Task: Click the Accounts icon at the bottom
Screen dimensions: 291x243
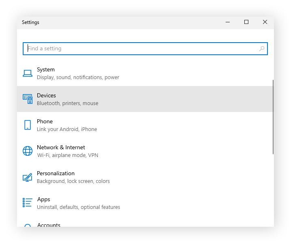Action: pos(28,226)
